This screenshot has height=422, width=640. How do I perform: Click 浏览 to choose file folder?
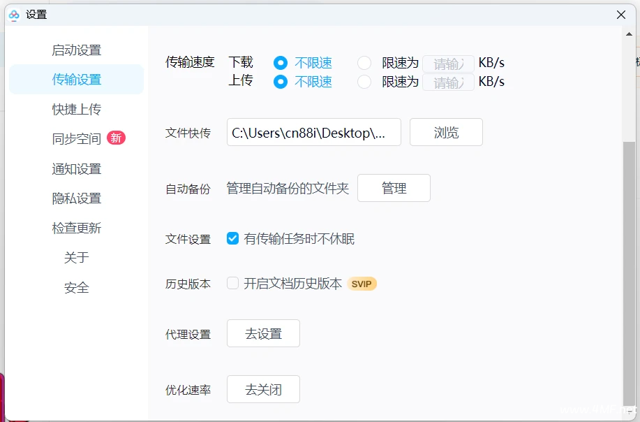click(446, 133)
